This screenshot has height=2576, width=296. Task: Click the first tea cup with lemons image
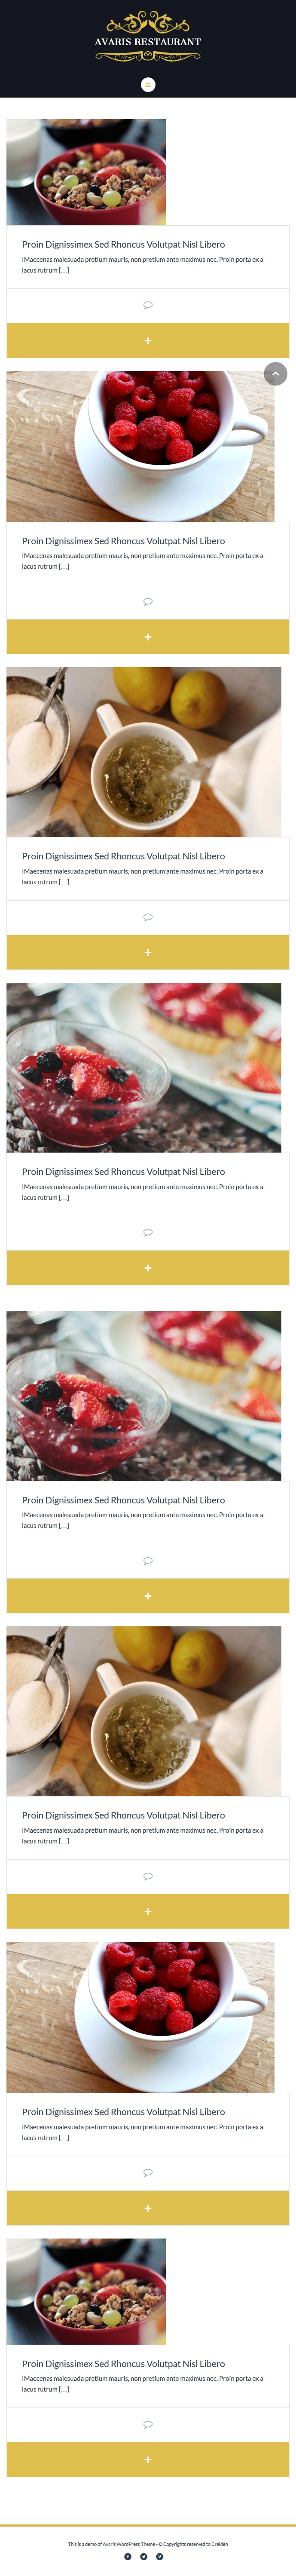point(144,752)
